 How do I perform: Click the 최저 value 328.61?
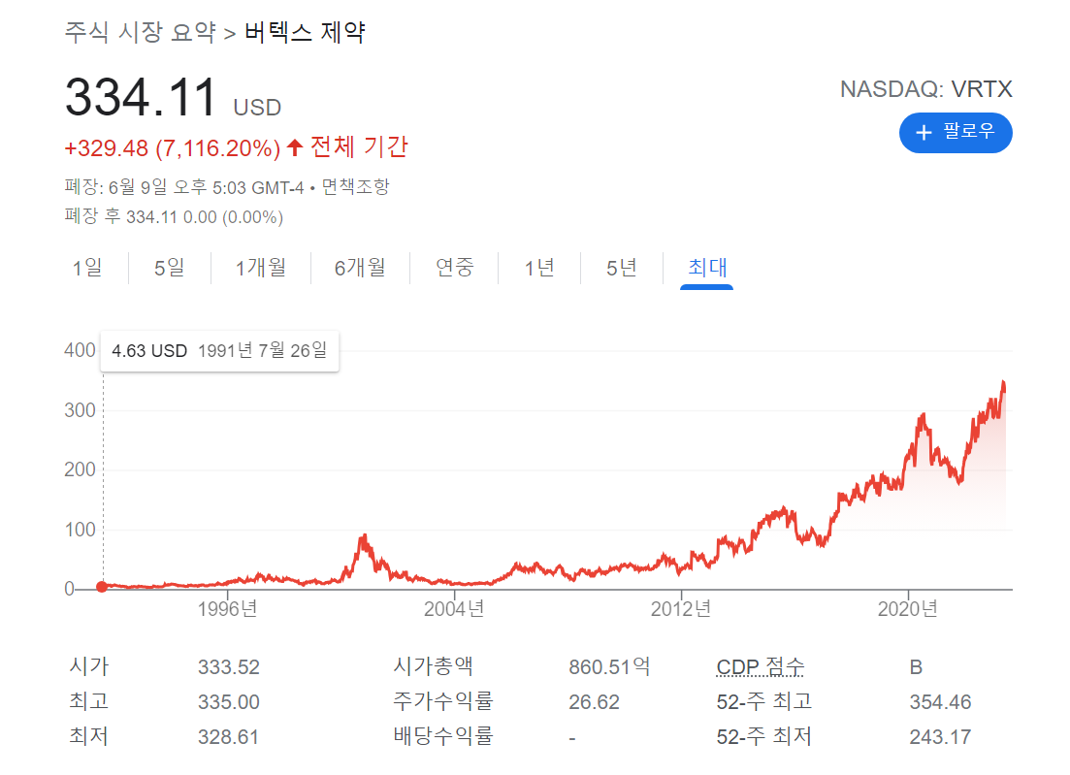pyautogui.click(x=229, y=737)
